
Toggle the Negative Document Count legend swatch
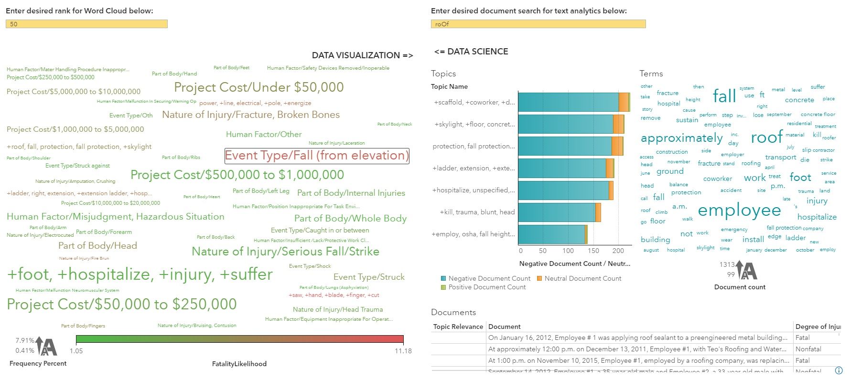point(444,278)
